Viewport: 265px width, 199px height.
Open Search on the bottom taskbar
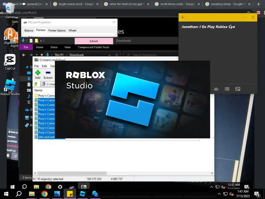coord(19,194)
